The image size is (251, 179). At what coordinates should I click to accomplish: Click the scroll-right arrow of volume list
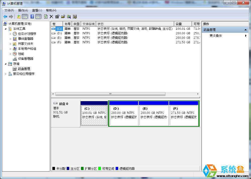click(x=198, y=94)
